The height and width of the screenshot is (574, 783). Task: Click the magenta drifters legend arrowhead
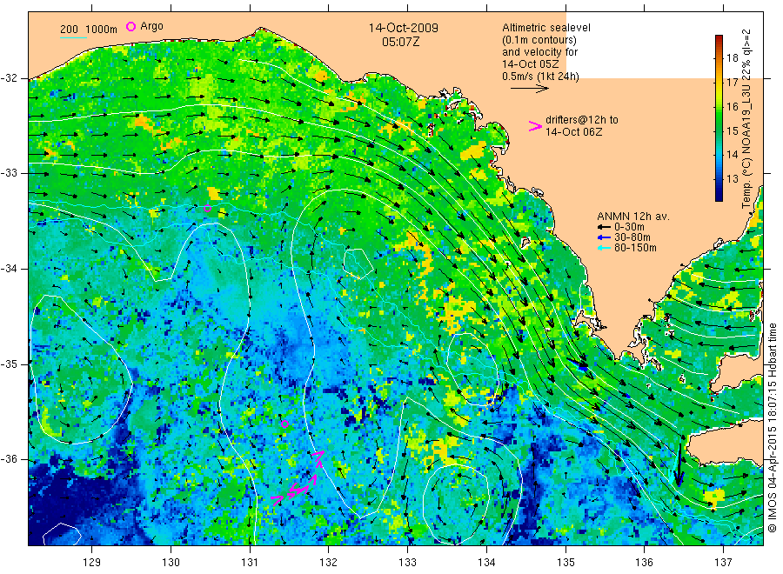click(x=535, y=126)
